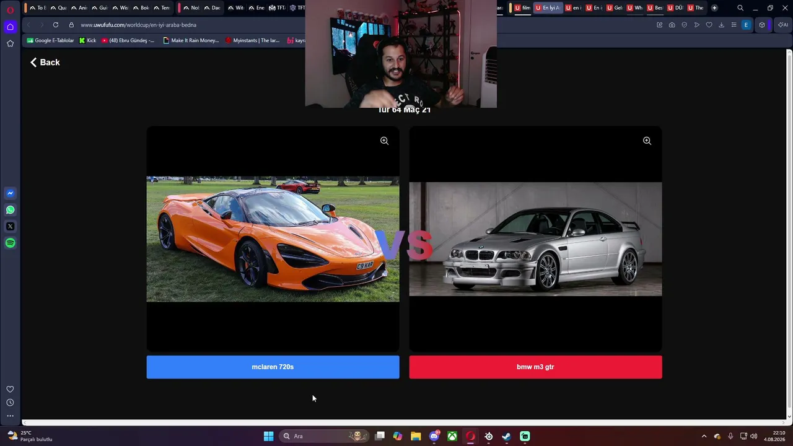793x446 pixels.
Task: Vote for mclaren 720s
Action: click(273, 367)
